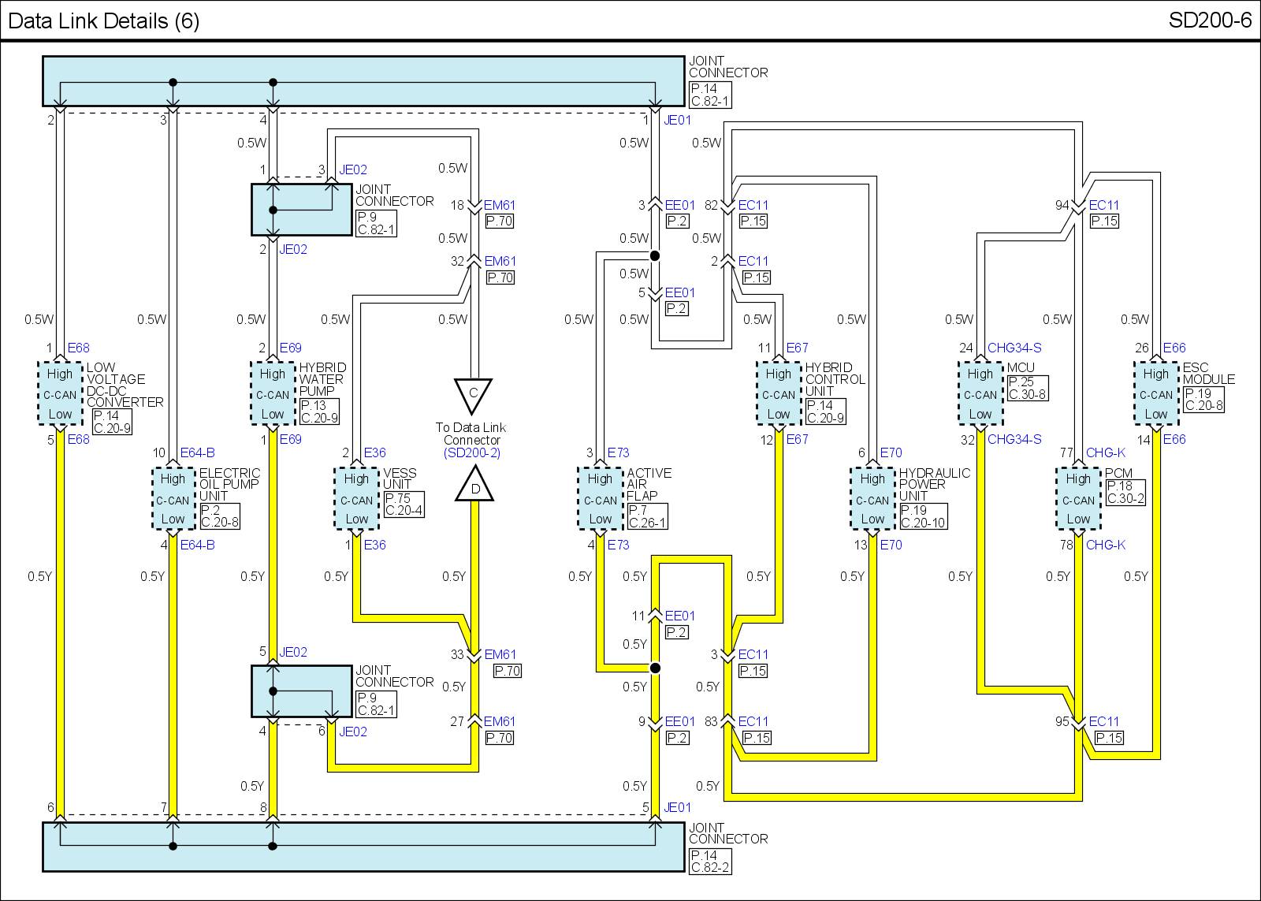Click the Hybrid Control Unit module box
This screenshot has height=901, width=1261.
pos(779,394)
